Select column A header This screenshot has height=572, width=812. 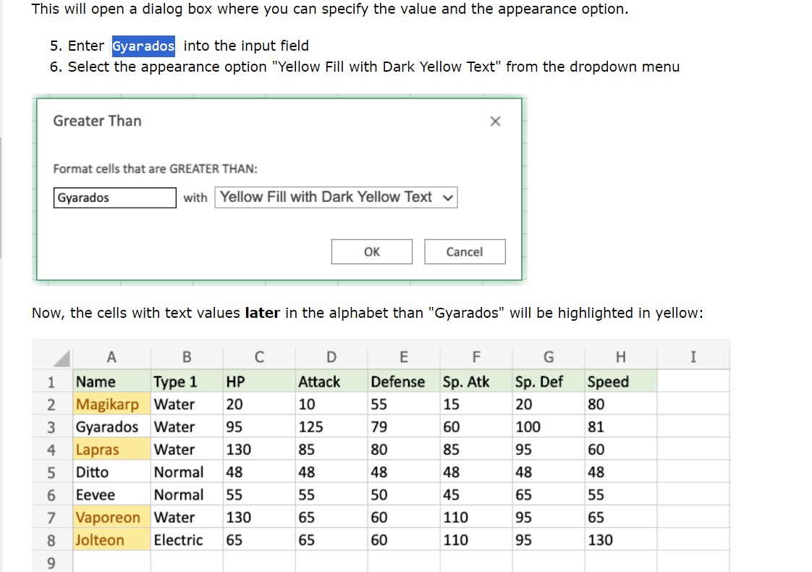111,357
